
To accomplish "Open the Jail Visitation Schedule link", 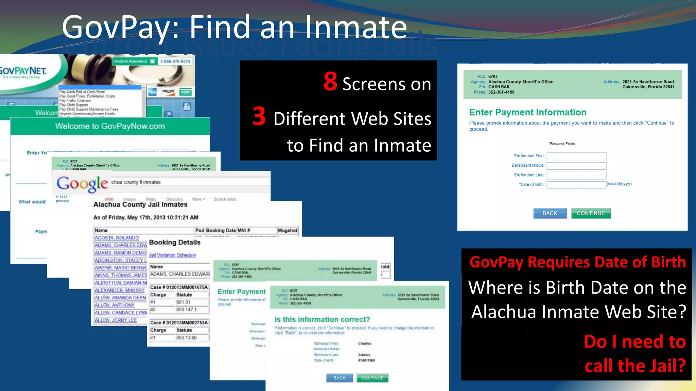I will click(x=172, y=255).
